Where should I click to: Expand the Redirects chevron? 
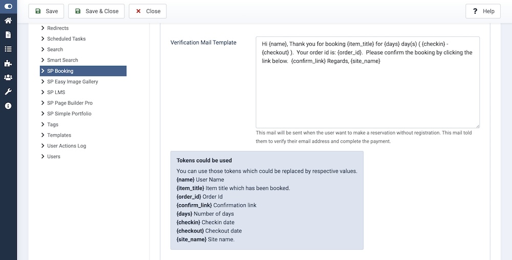[43, 28]
